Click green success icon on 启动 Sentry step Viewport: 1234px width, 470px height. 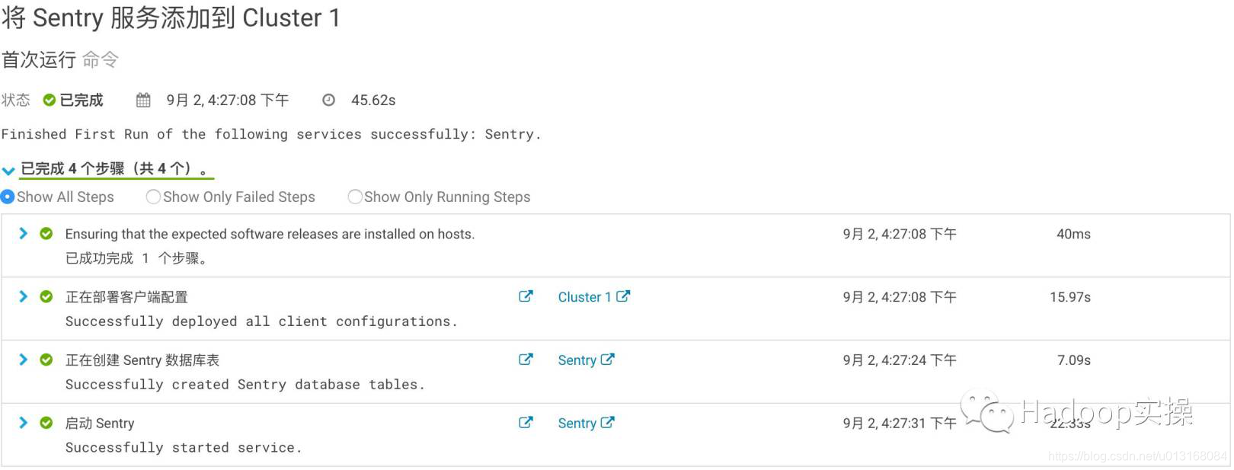click(46, 423)
